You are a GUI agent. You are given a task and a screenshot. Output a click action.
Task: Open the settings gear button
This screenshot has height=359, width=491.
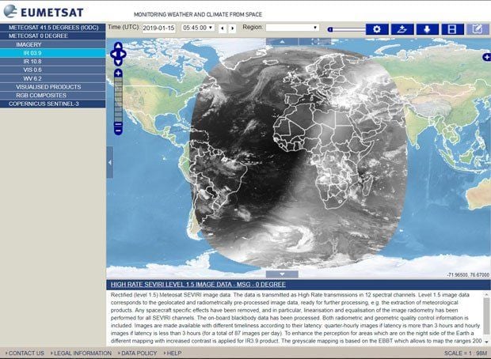coord(377,29)
